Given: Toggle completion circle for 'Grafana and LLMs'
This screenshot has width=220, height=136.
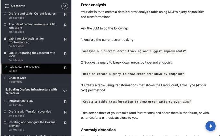Looking at the screenshot, I should 5,14.
